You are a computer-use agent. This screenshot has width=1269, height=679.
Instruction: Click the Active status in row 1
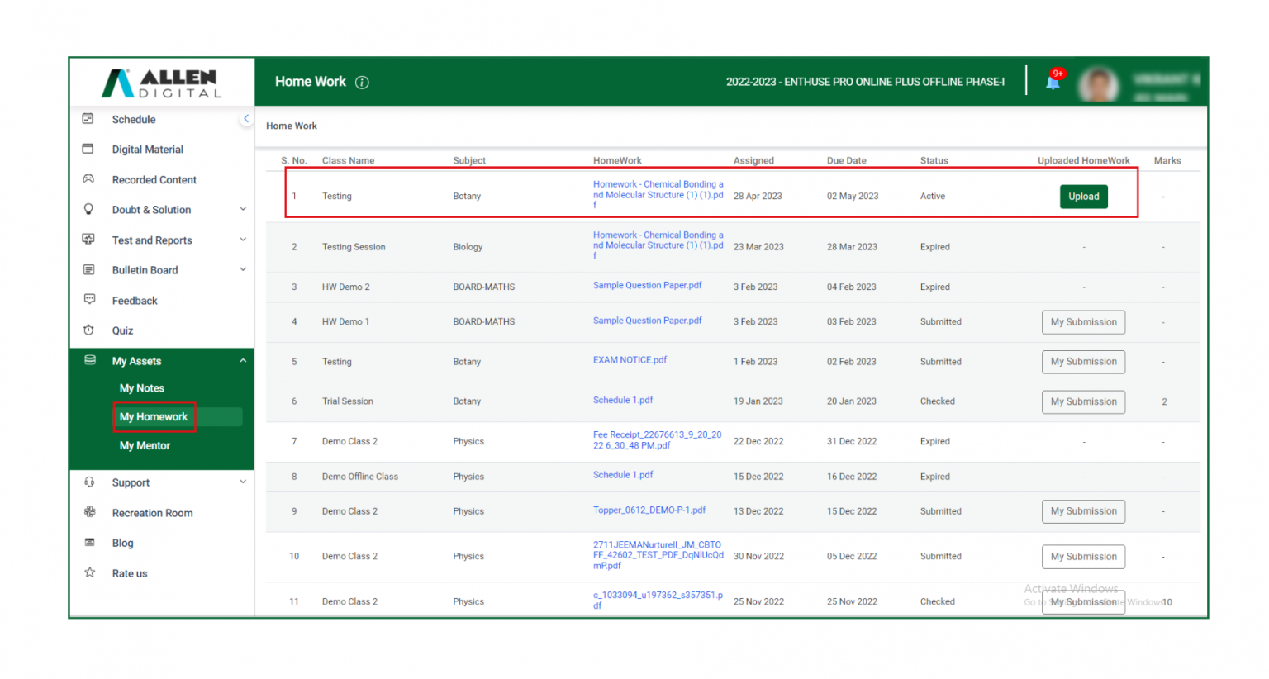coord(932,197)
